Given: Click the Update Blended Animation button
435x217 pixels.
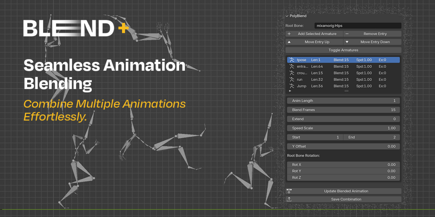Looking at the screenshot, I should click(x=346, y=191).
